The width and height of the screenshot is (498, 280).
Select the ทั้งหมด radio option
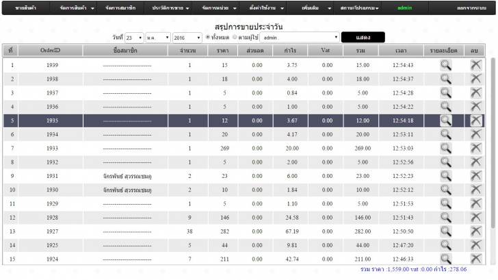(x=208, y=37)
